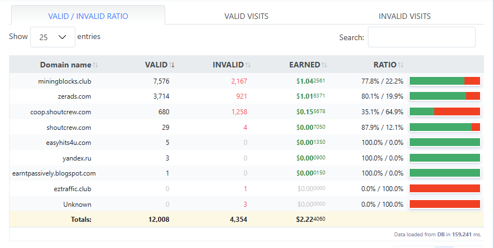Click the valid count 3,714
The height and width of the screenshot is (248, 494).
tap(161, 96)
